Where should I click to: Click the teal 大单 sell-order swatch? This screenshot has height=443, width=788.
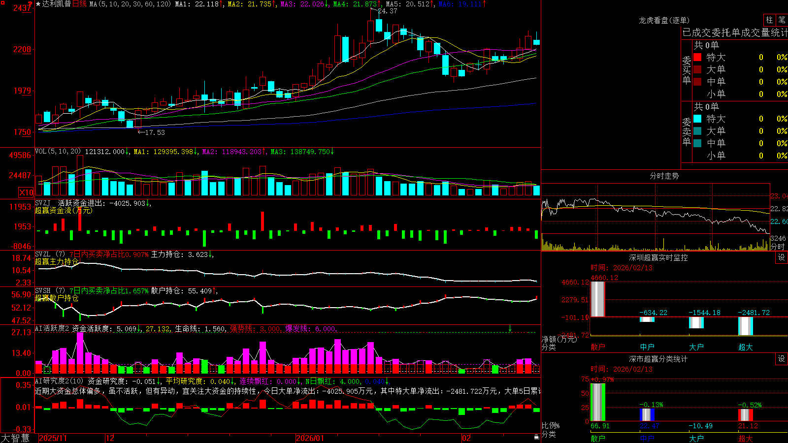[x=697, y=131]
